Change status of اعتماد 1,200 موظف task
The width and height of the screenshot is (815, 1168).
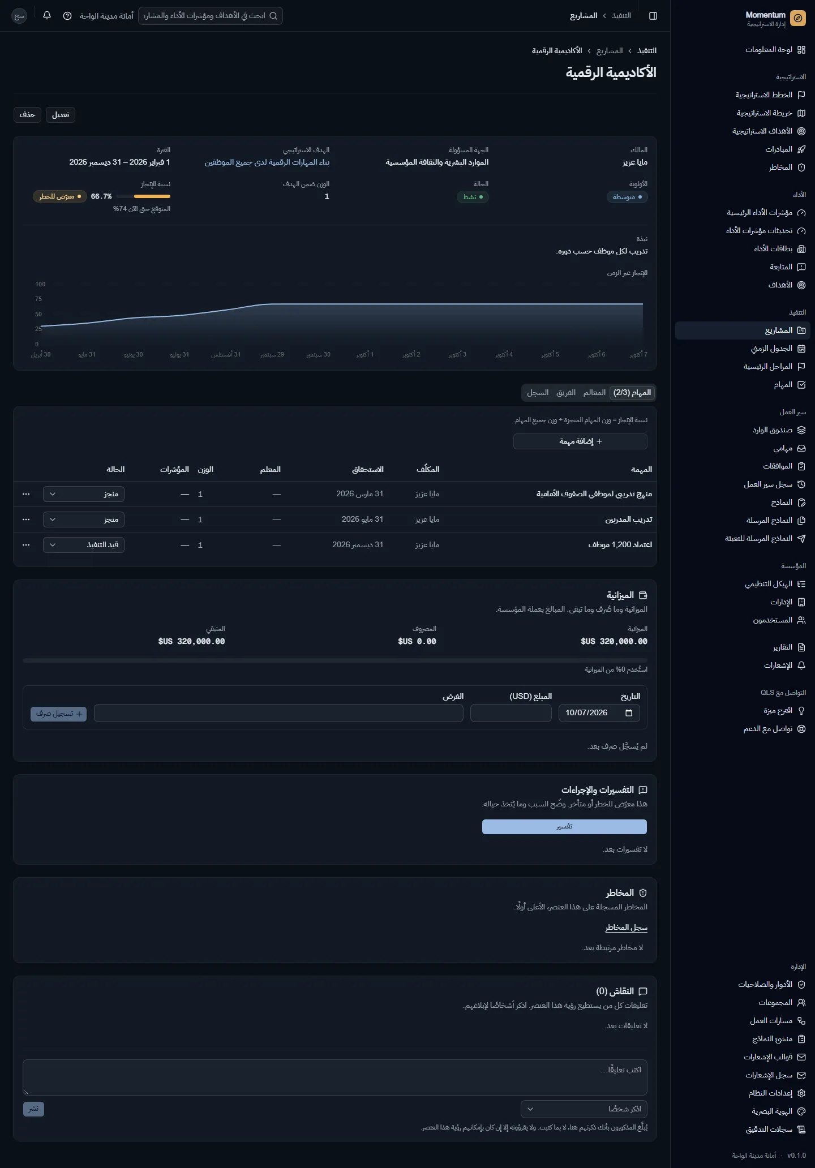tap(84, 545)
